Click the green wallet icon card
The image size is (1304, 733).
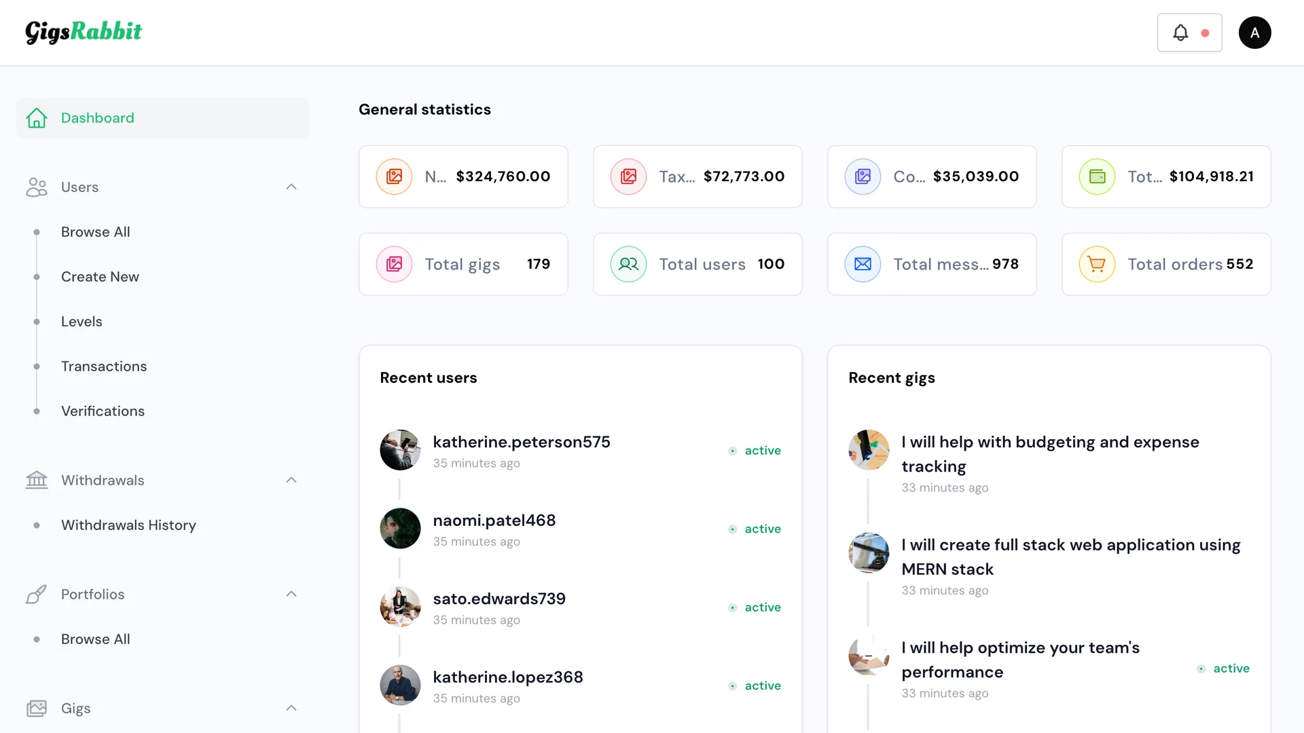tap(1097, 176)
